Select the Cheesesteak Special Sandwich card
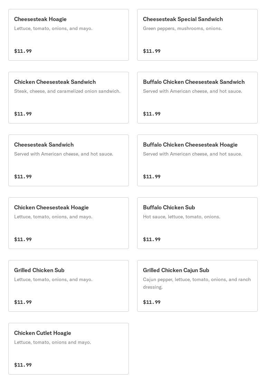This screenshot has height=378, width=266. (197, 35)
